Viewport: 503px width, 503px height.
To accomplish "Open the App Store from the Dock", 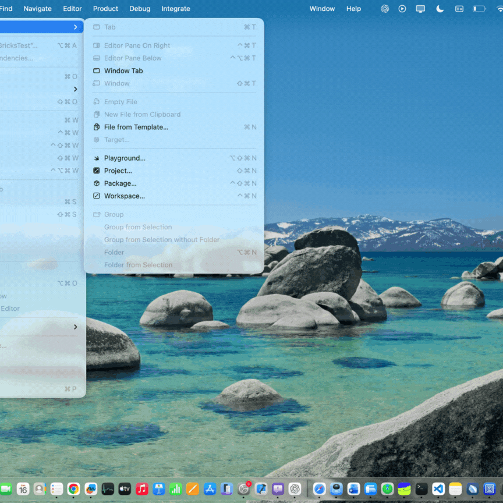I will click(210, 490).
